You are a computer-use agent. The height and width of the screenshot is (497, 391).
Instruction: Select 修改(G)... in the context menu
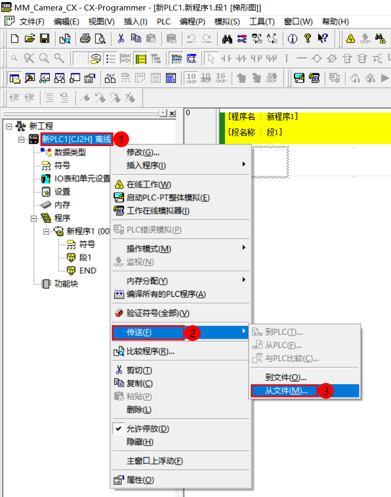point(182,152)
